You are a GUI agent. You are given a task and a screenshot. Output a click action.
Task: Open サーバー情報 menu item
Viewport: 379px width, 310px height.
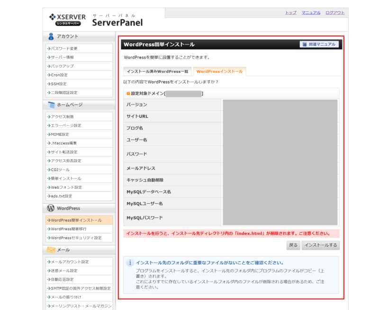click(79, 57)
